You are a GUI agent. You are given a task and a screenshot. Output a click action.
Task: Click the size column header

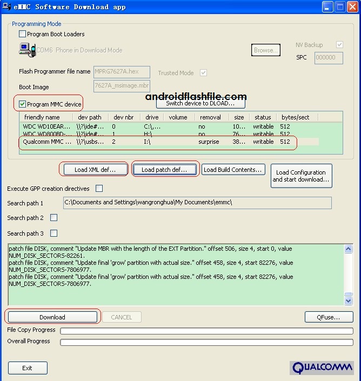coord(239,117)
